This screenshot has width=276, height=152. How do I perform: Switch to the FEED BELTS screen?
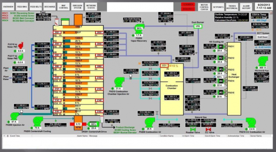pyautogui.click(x=36, y=7)
